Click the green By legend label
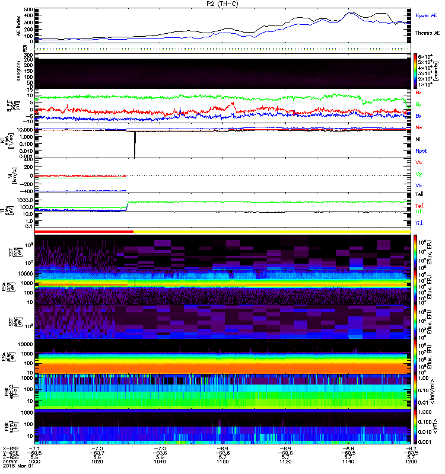 click(x=418, y=105)
